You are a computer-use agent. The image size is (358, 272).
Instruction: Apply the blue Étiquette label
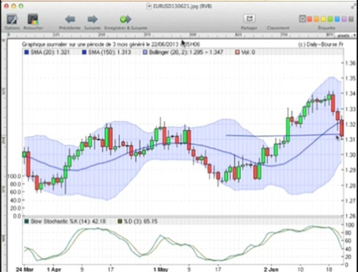pos(337,19)
